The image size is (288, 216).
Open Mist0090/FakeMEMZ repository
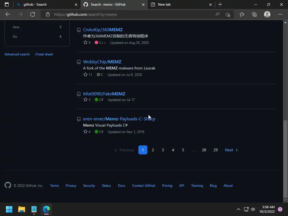(x=104, y=94)
